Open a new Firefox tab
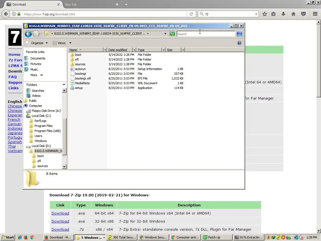 click(x=126, y=4)
